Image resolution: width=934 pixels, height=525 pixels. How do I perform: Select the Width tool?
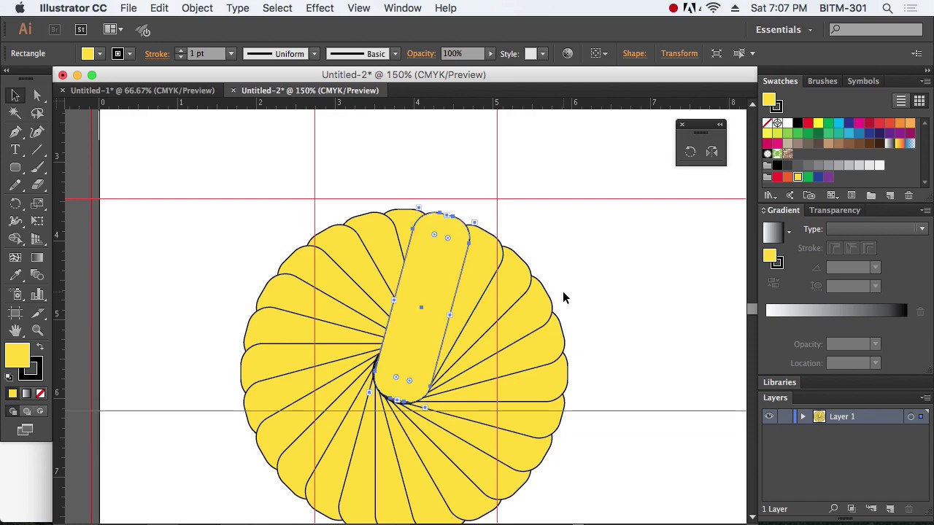coord(15,221)
